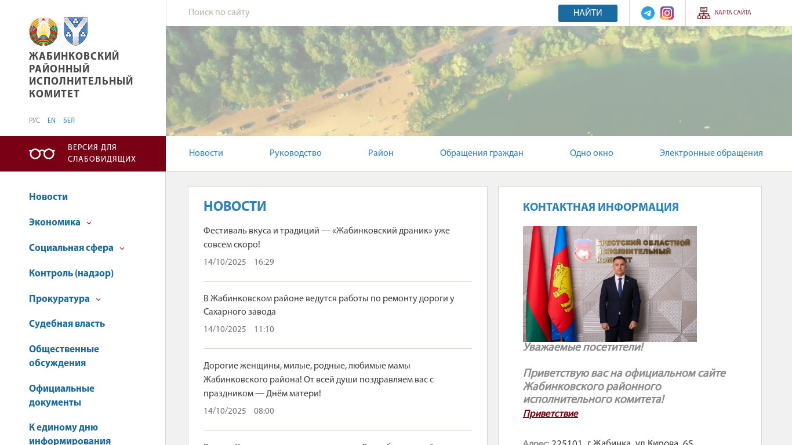Screen dimensions: 792x445
Task: Expand the Прокуратура submenu arrow
Action: [98, 300]
